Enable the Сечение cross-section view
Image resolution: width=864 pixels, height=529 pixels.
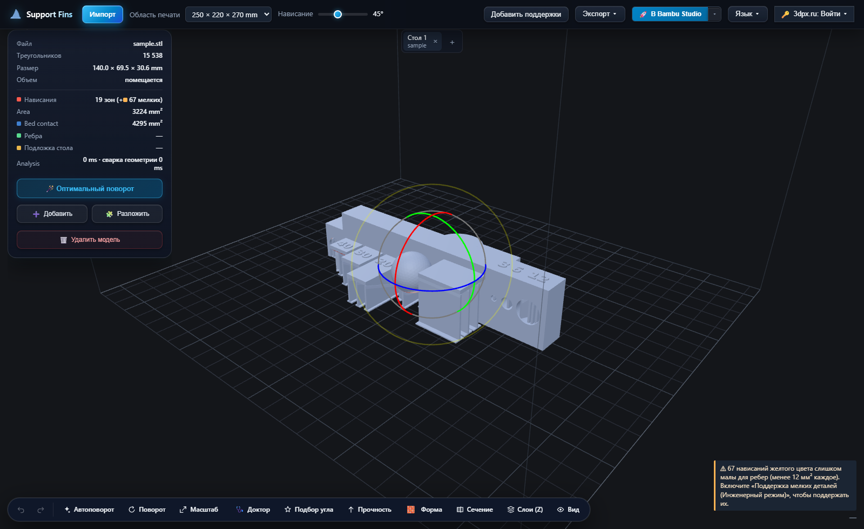coord(475,510)
